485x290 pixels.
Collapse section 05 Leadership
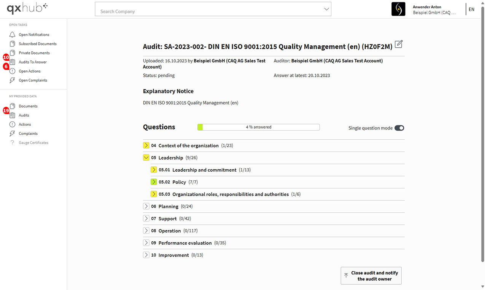tap(146, 158)
